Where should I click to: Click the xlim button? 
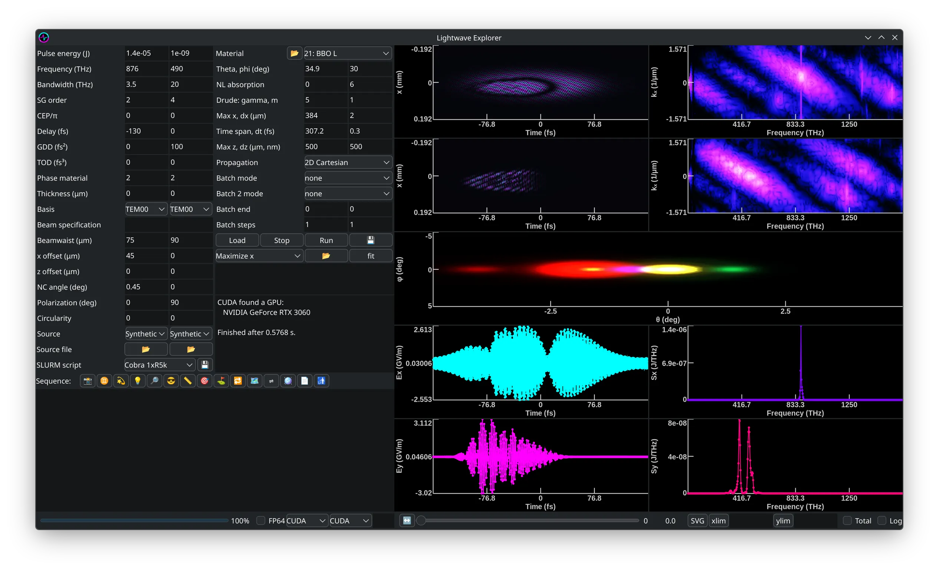pyautogui.click(x=719, y=520)
